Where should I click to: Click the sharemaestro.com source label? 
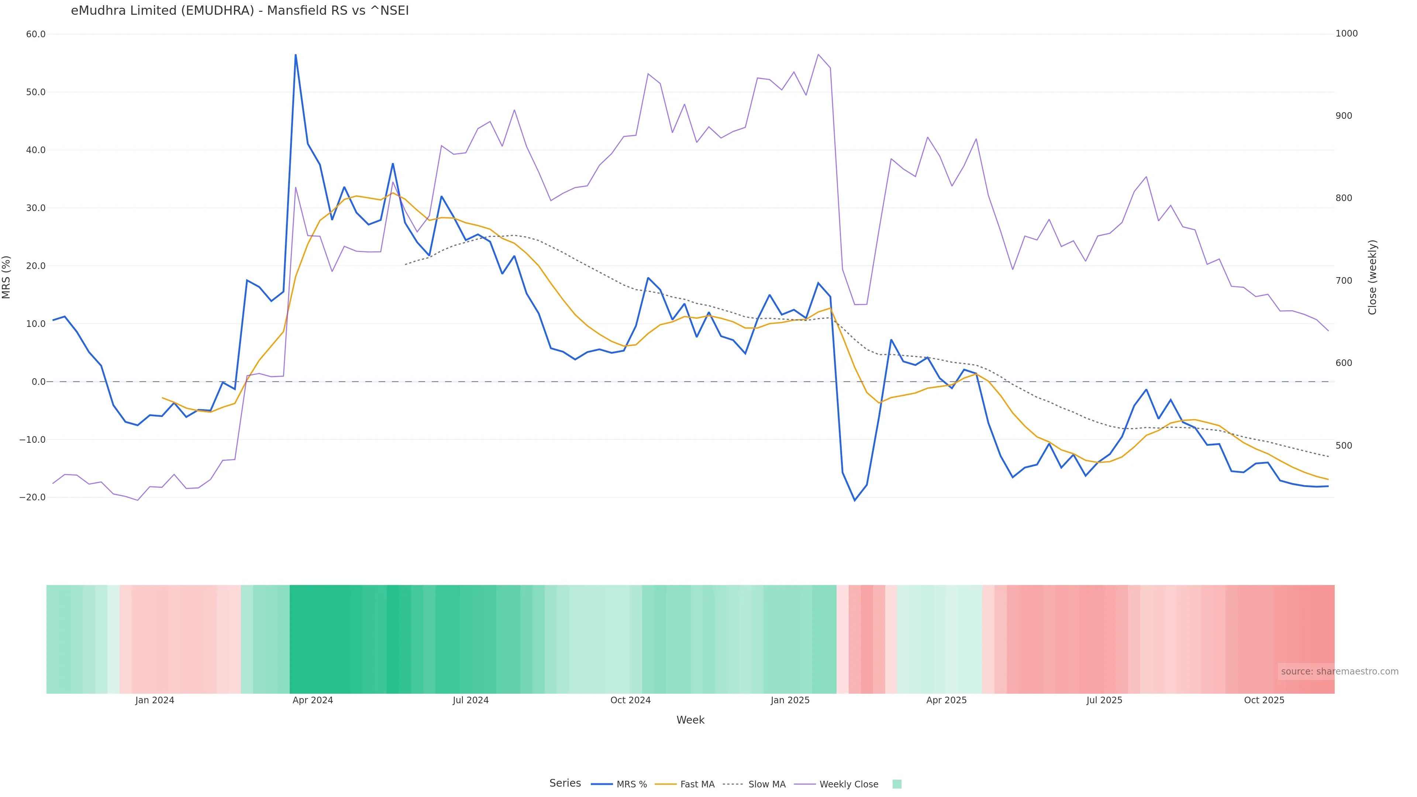coord(1339,672)
